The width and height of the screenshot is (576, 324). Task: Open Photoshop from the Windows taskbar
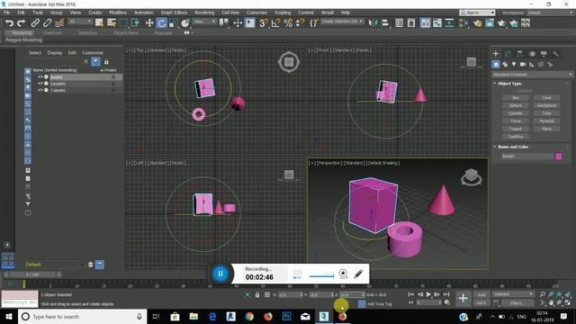pos(286,316)
